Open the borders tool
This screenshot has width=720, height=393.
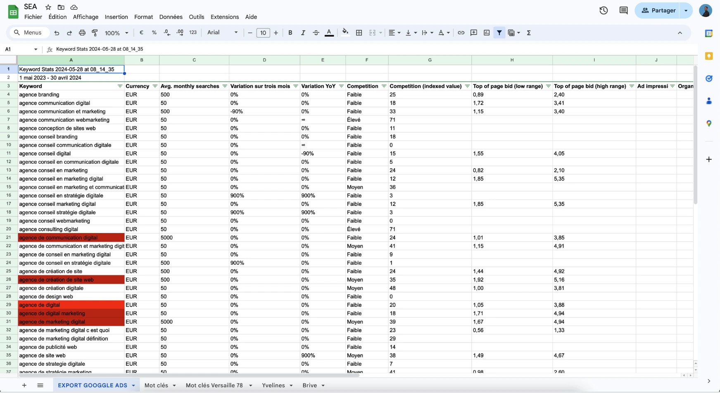coord(359,33)
